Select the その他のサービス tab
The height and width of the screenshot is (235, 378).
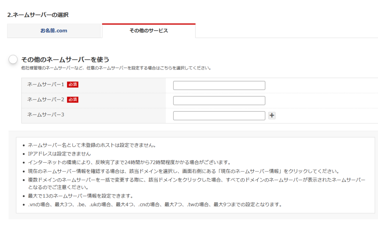(148, 31)
